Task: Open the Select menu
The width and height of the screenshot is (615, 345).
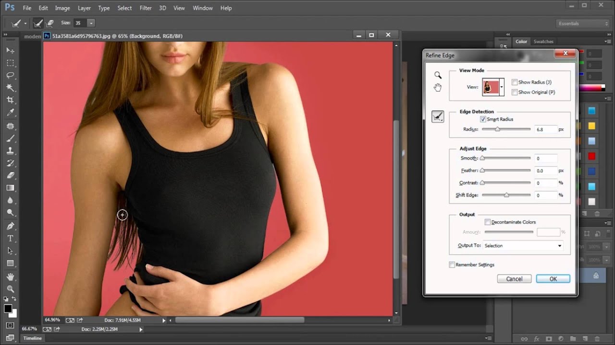Action: tap(124, 8)
